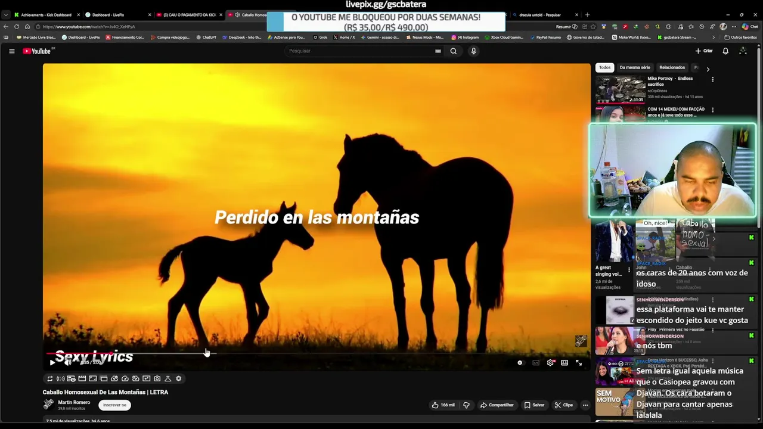This screenshot has height=429, width=763.
Task: Open enhancer options gear below the video
Action: (178, 378)
